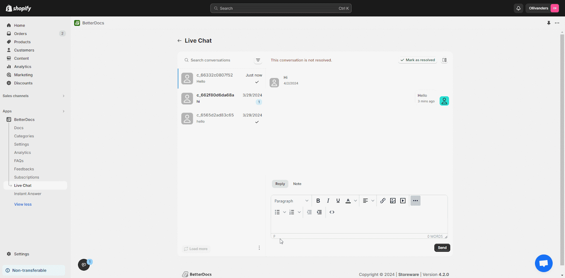Switch to the Reply tab

(280, 184)
